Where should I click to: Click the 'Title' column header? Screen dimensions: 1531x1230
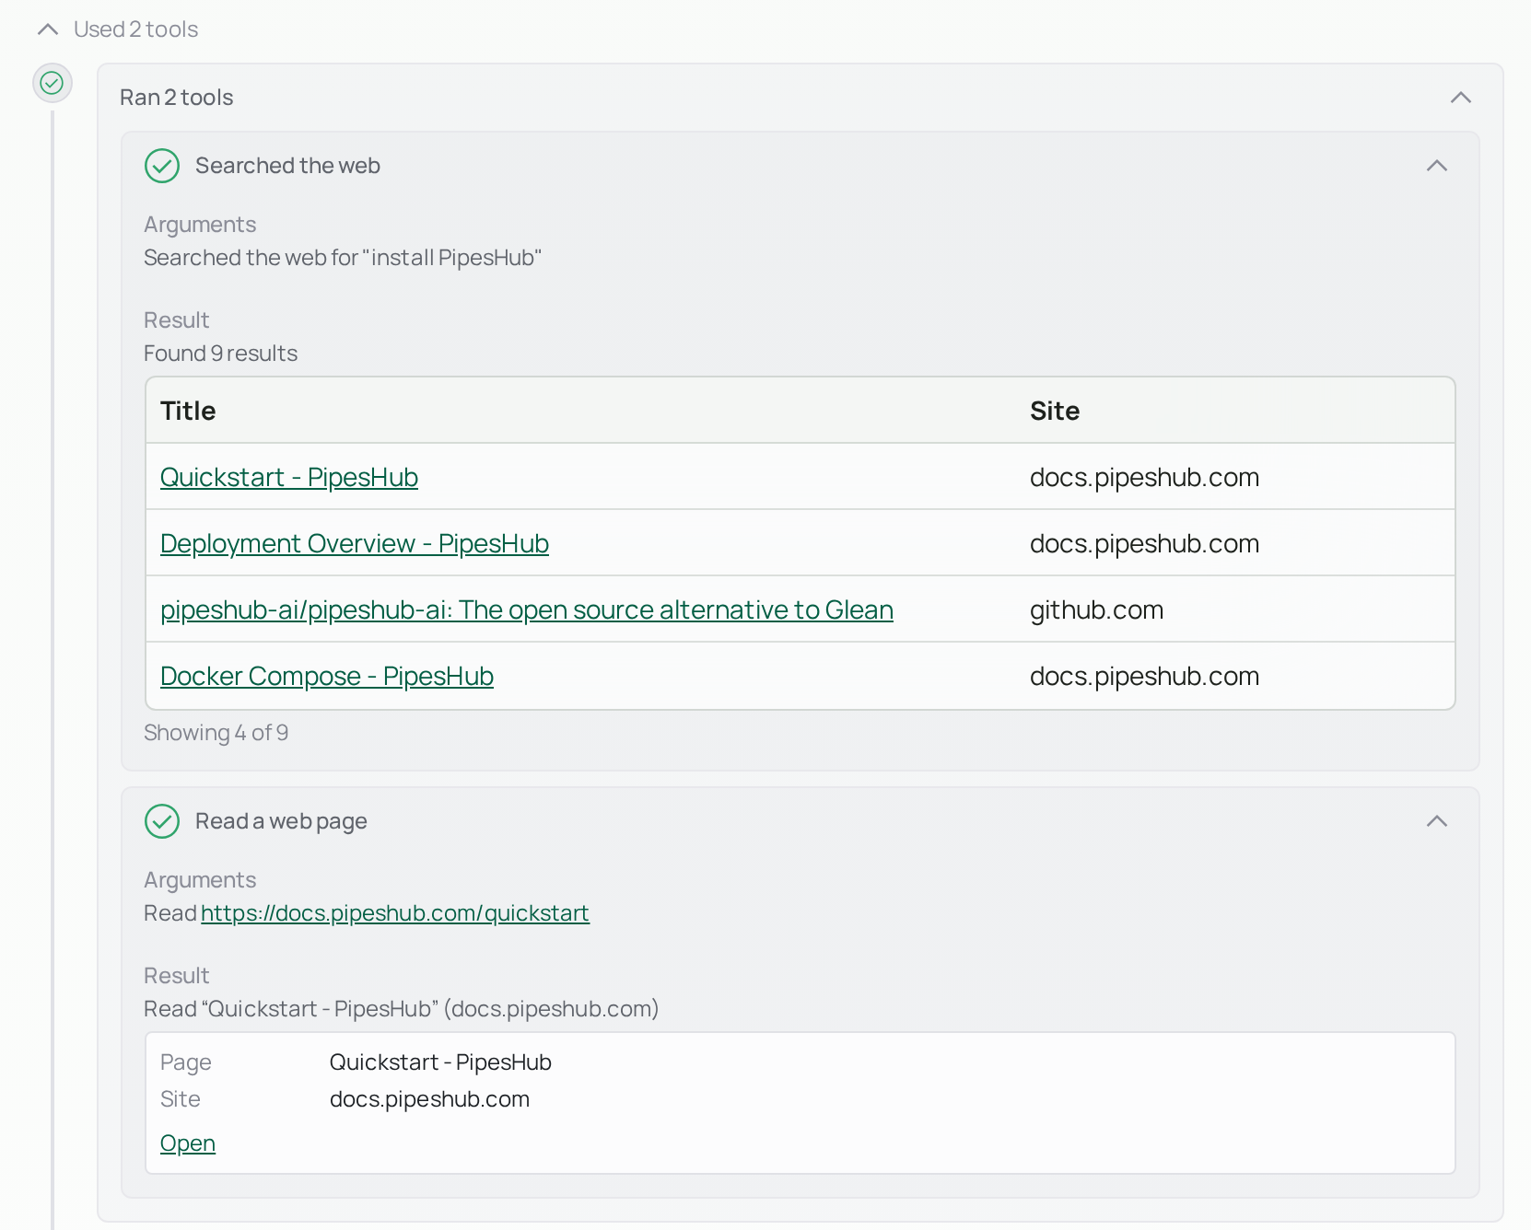click(x=188, y=411)
